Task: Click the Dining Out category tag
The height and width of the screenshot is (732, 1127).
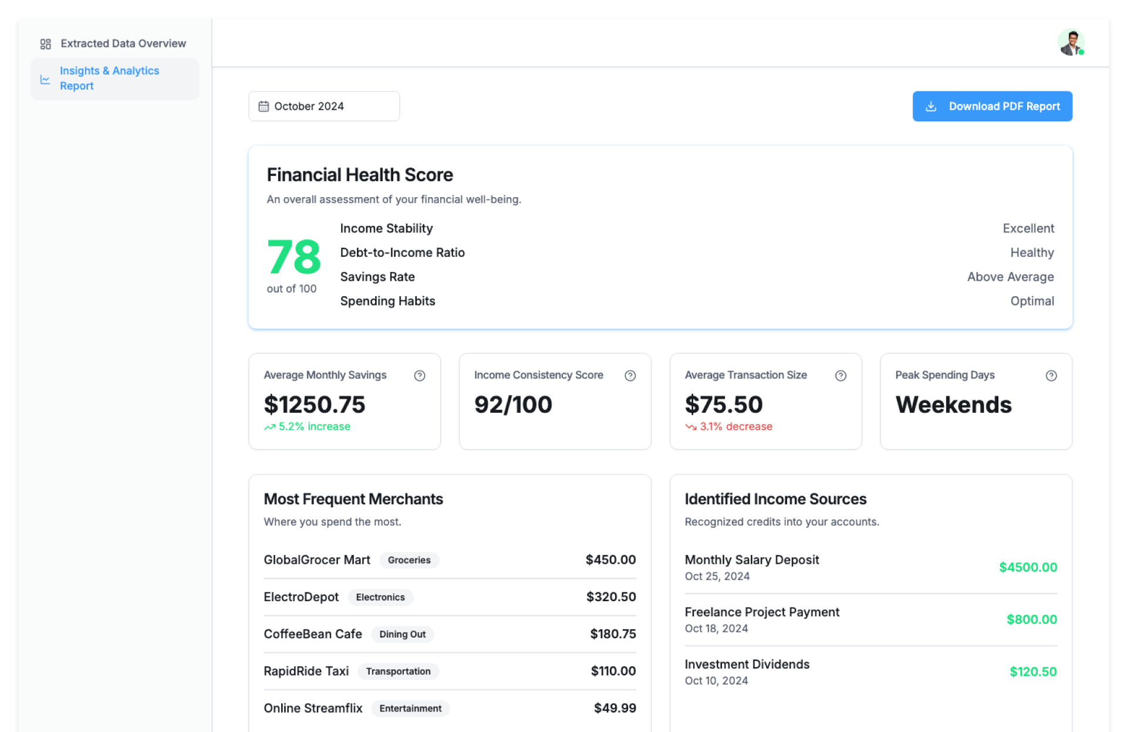Action: coord(402,634)
